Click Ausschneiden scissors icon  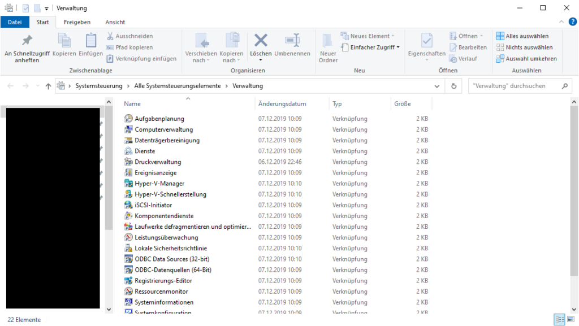(110, 36)
